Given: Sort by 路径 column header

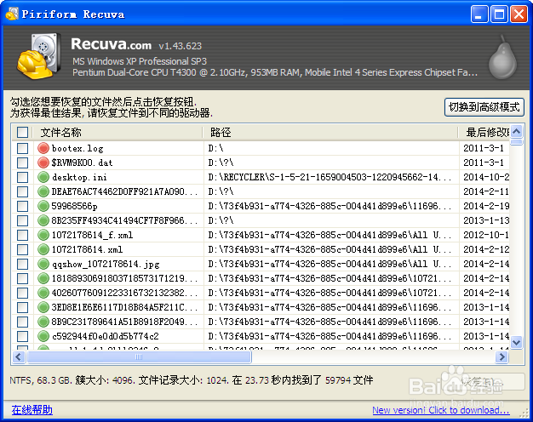Looking at the screenshot, I should point(330,132).
